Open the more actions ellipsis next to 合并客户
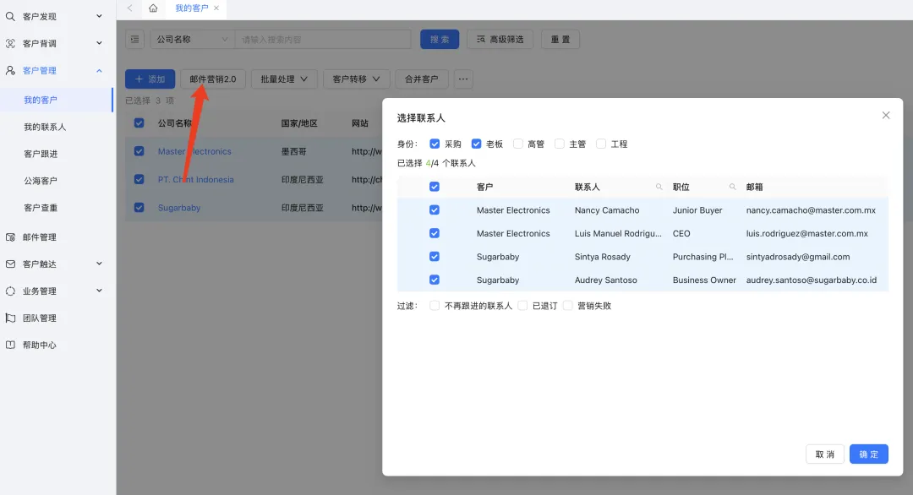Image resolution: width=913 pixels, height=495 pixels. [462, 78]
